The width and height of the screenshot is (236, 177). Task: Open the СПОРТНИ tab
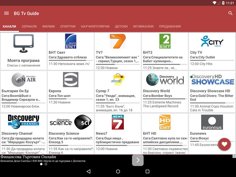tap(68, 27)
